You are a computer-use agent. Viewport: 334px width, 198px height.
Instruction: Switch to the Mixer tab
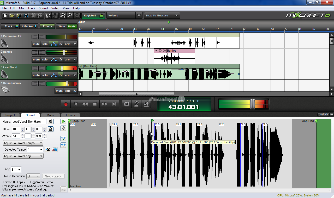[50, 115]
